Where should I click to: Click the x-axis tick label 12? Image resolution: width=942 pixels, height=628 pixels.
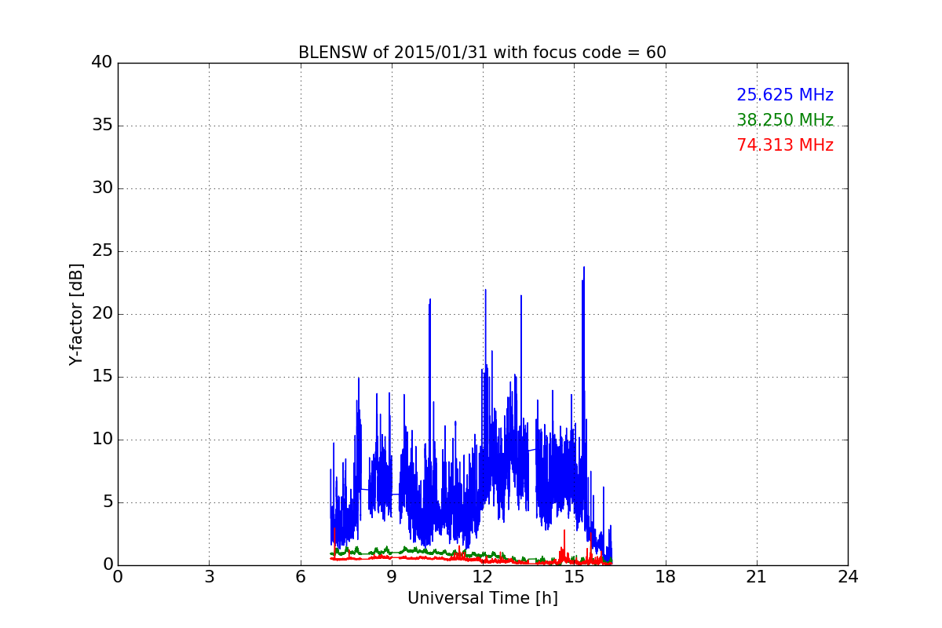[x=483, y=577]
